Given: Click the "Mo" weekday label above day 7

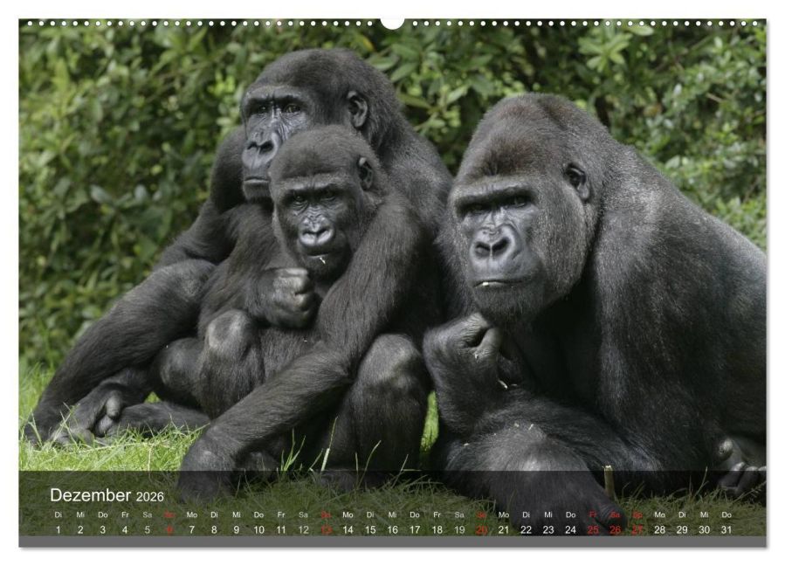Looking at the screenshot, I should 192,514.
